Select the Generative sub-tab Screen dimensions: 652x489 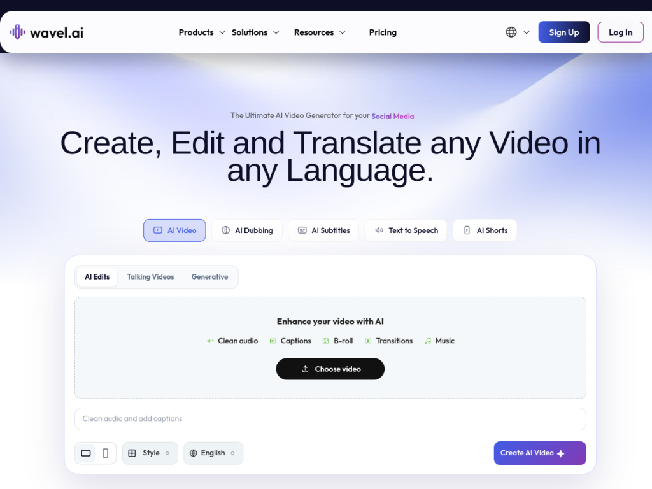point(210,277)
